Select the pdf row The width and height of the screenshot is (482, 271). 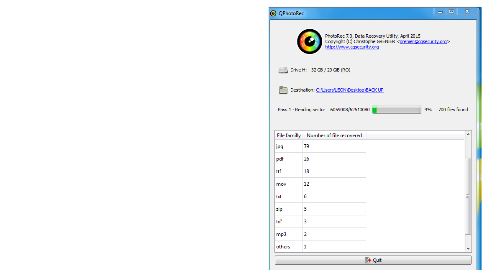[320, 159]
